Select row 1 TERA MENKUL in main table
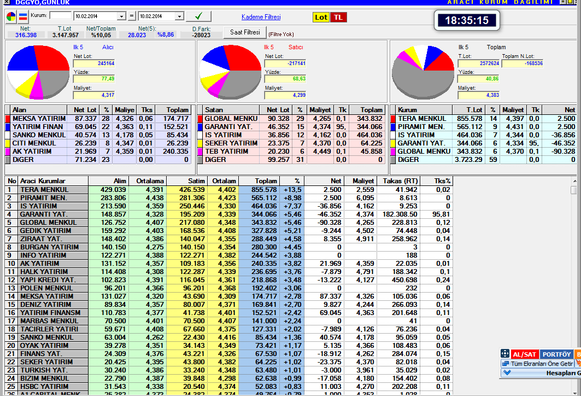Viewport: 581px width, 396px height. [228, 189]
